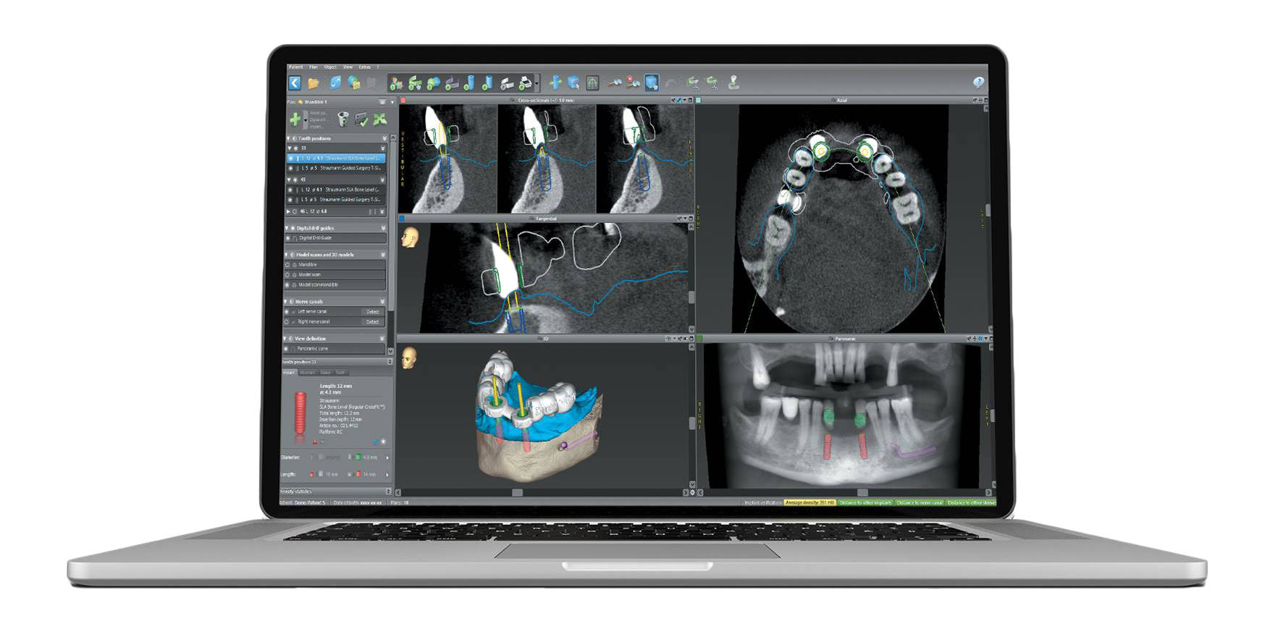Click the green plus add icon
The height and width of the screenshot is (629, 1275).
[x=295, y=119]
